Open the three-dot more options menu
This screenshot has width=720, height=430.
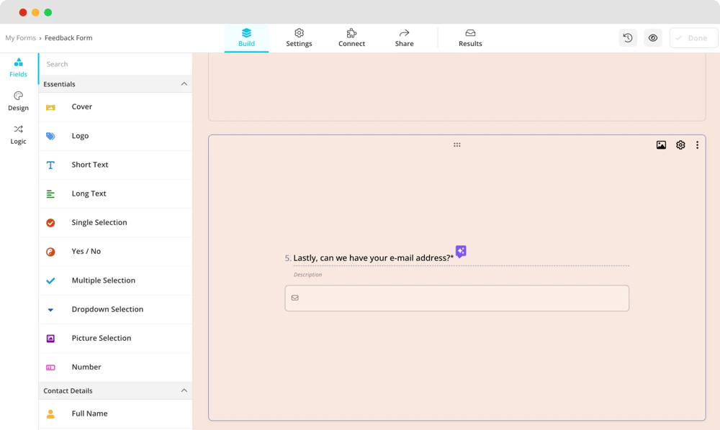click(x=697, y=145)
